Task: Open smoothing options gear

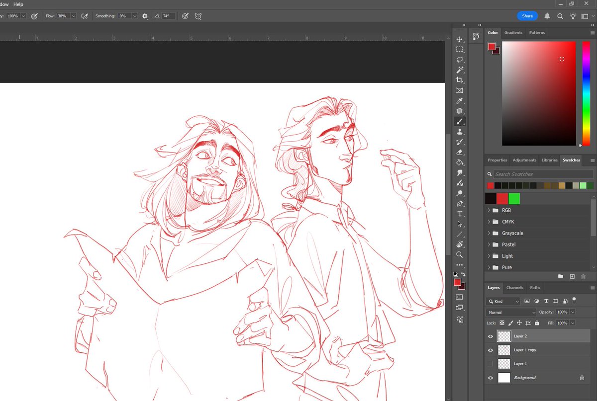Action: tap(145, 16)
